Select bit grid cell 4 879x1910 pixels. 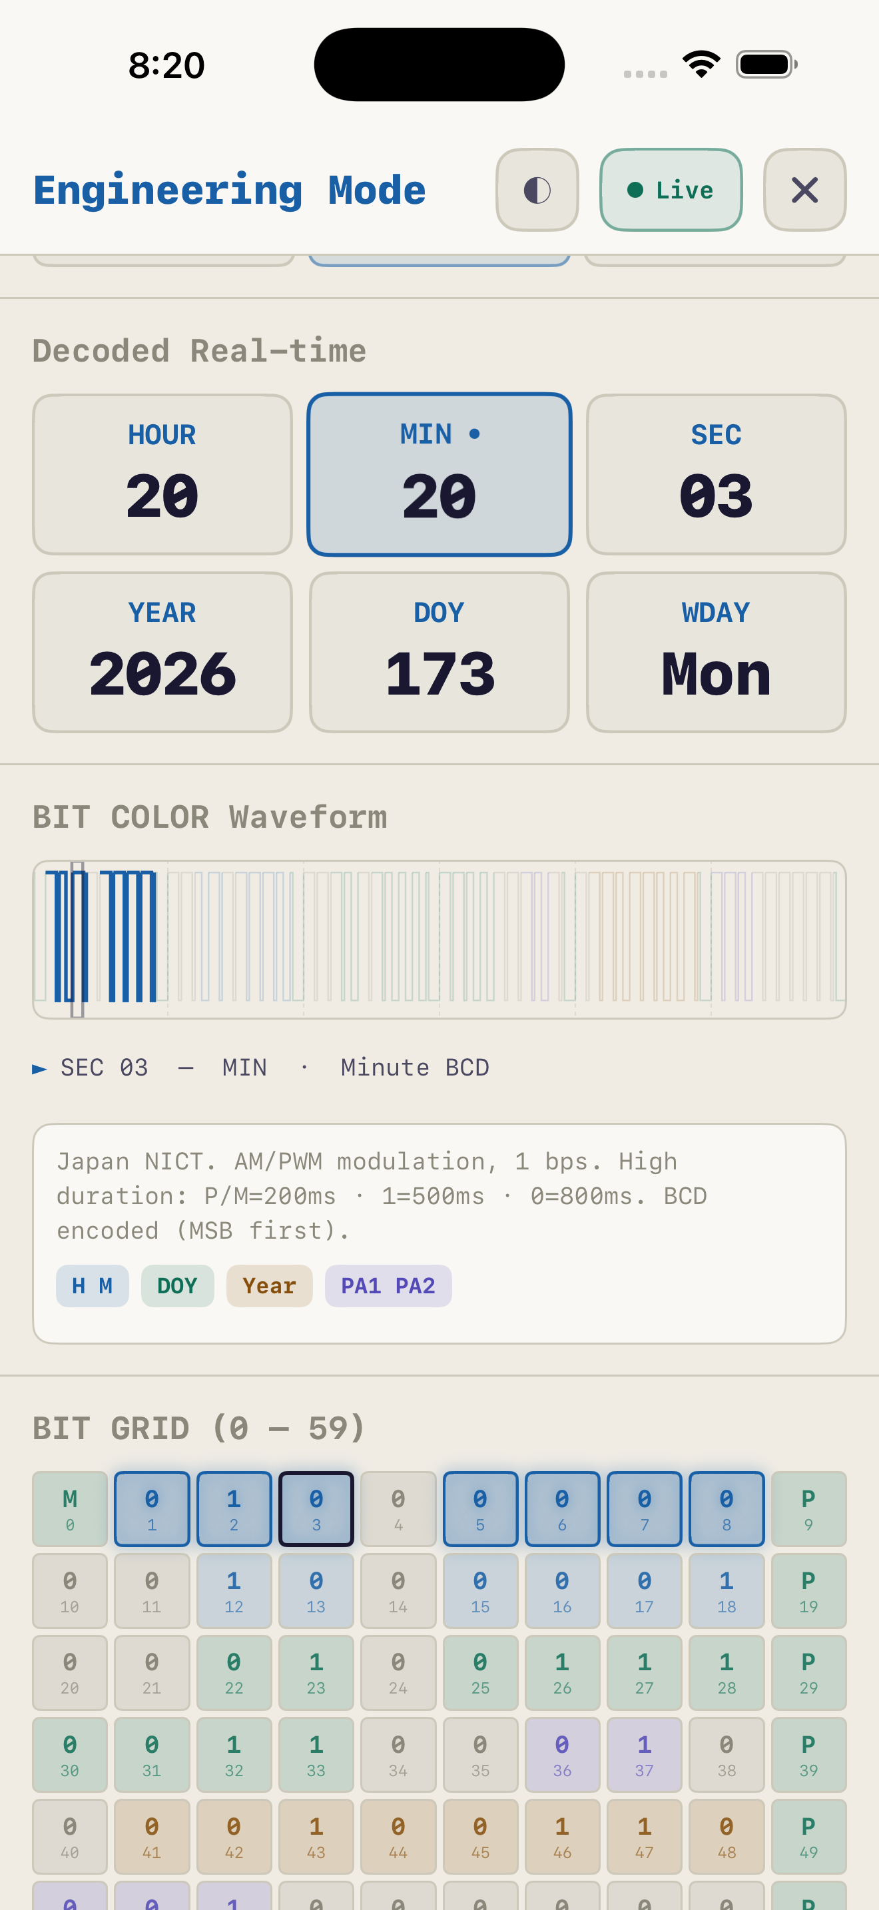point(398,1509)
